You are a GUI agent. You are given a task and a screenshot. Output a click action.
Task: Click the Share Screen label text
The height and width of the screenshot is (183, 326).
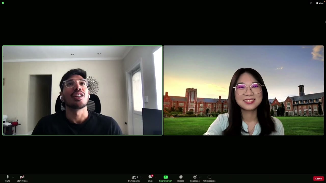pyautogui.click(x=166, y=181)
